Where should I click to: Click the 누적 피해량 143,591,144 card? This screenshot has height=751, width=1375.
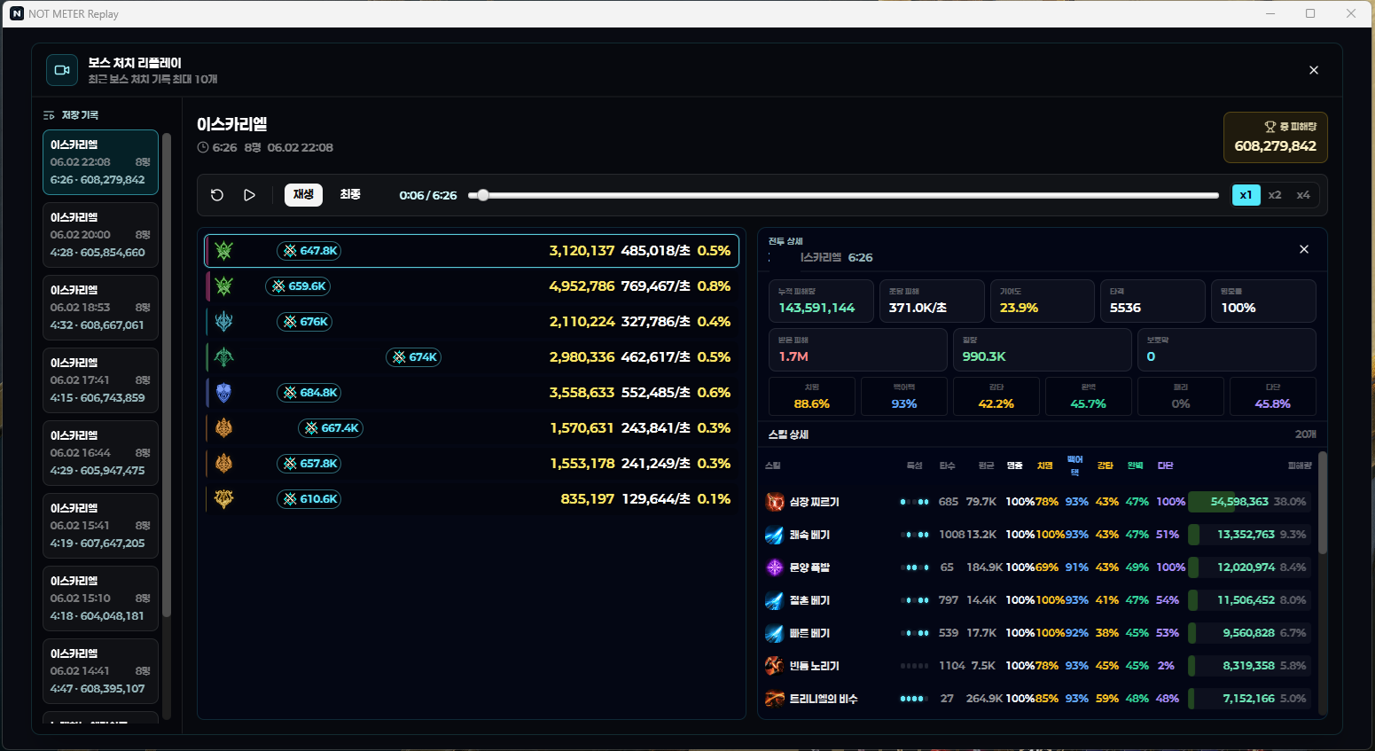pos(821,301)
